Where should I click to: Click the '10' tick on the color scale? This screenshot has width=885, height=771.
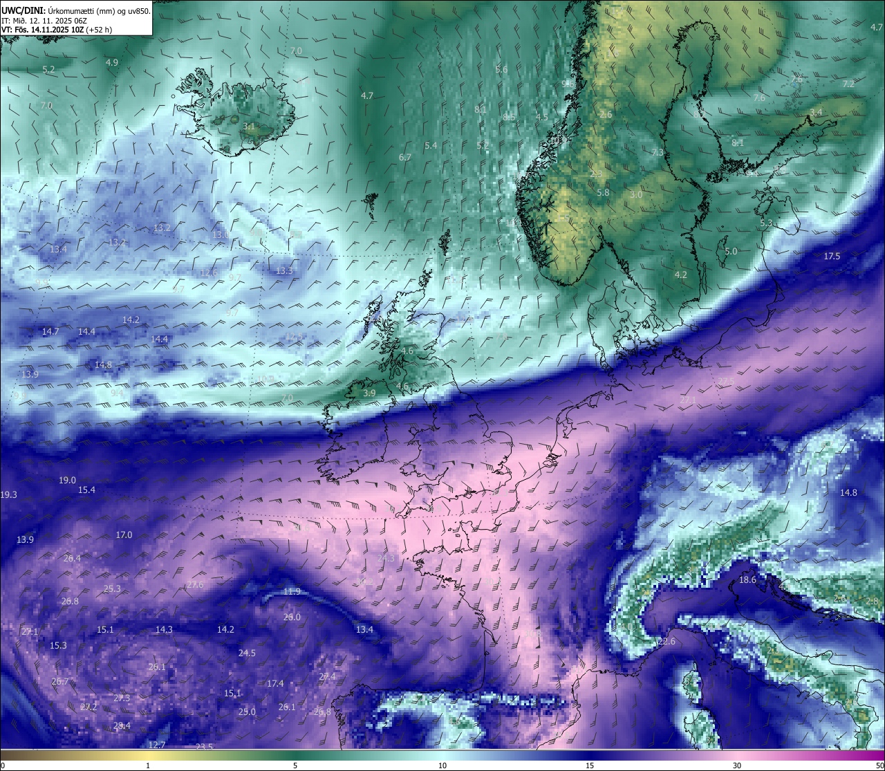coord(442,765)
